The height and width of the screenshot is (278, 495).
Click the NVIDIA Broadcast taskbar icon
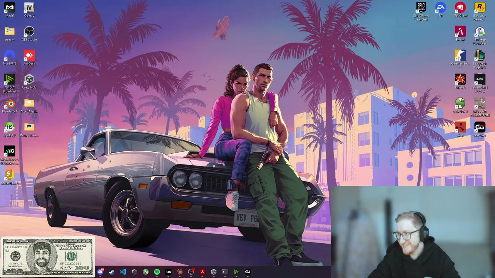click(x=236, y=272)
